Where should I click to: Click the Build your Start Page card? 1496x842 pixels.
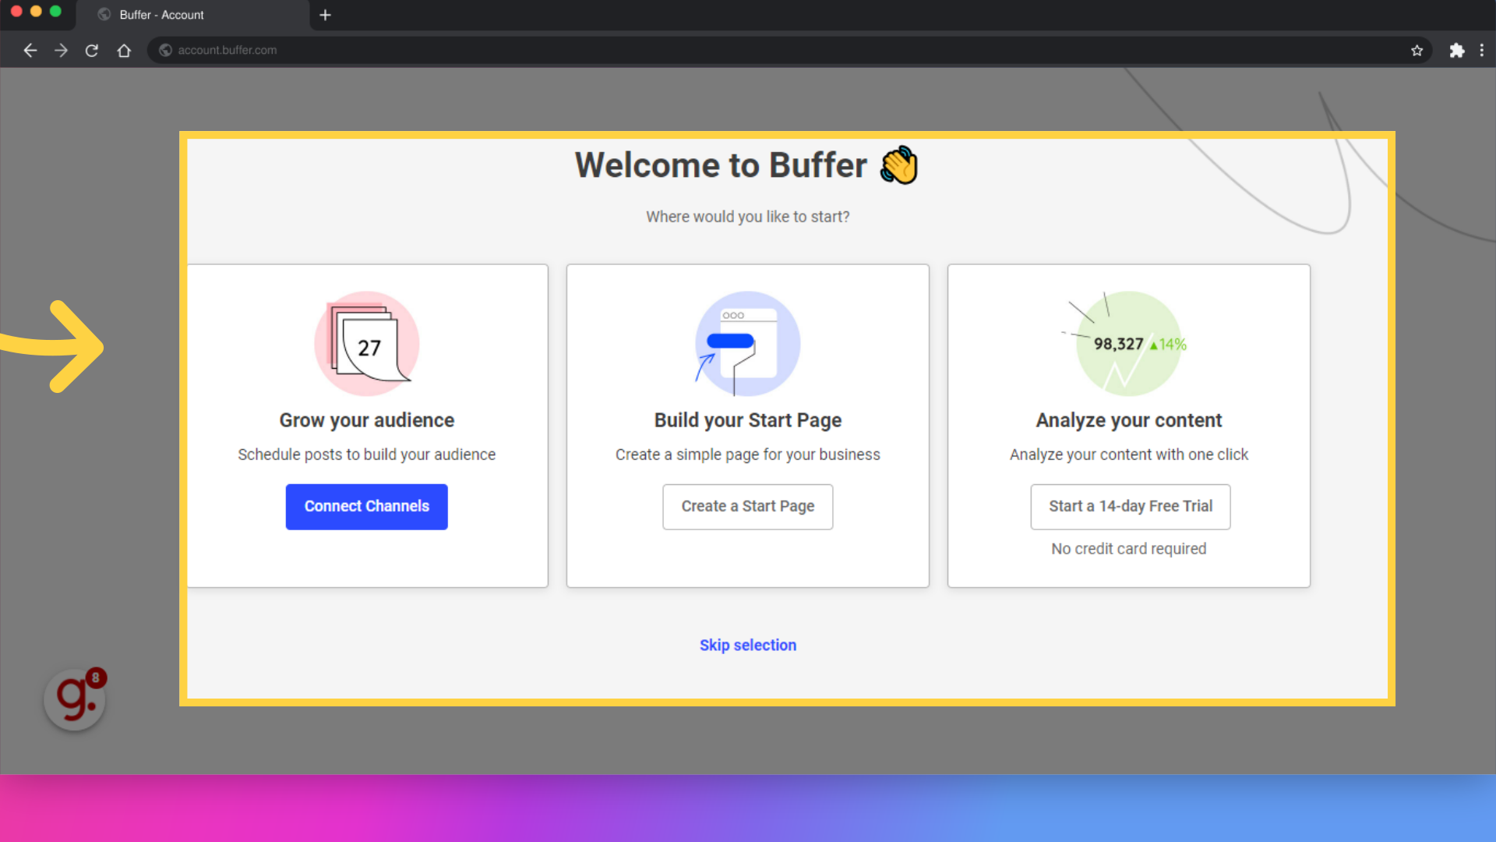coord(747,425)
